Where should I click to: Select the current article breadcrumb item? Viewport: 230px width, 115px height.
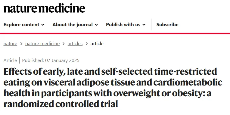coord(97,44)
